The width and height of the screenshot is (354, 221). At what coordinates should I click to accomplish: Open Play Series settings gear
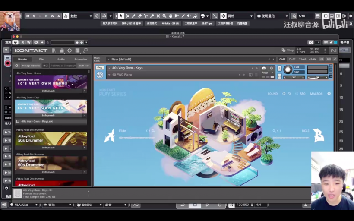329,94
